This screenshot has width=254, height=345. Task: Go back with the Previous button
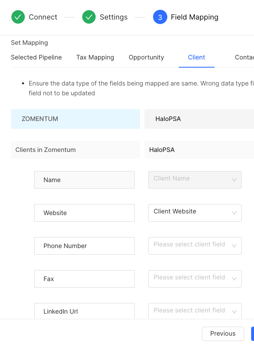(223, 334)
